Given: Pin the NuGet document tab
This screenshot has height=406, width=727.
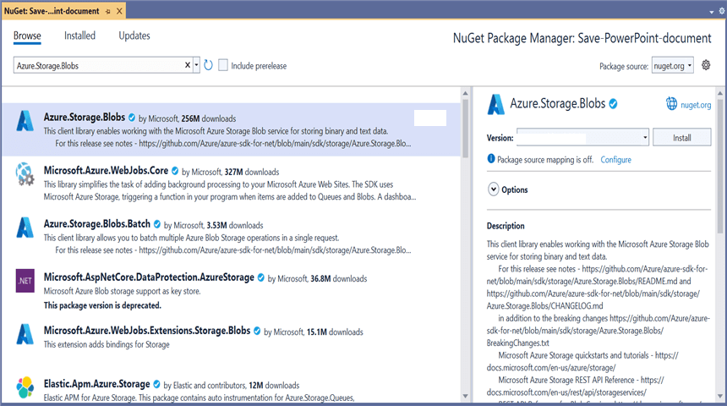Looking at the screenshot, I should [x=108, y=11].
